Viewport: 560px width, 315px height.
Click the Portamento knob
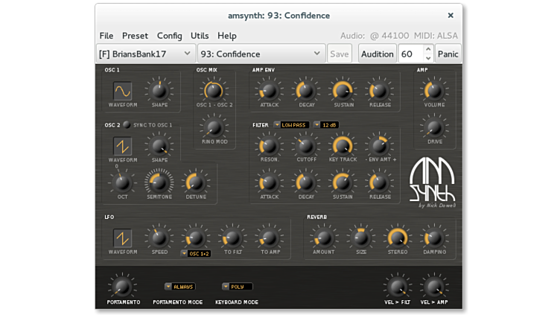click(x=122, y=287)
